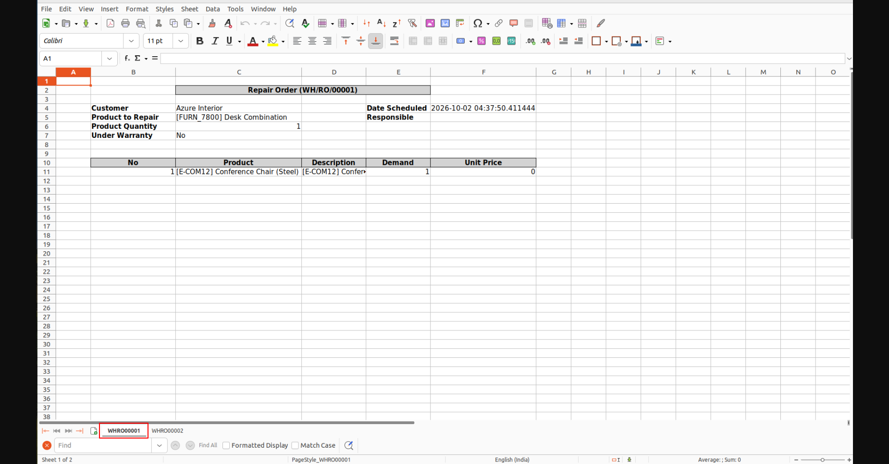889x464 pixels.
Task: Open the Sheet menu
Action: coord(189,9)
